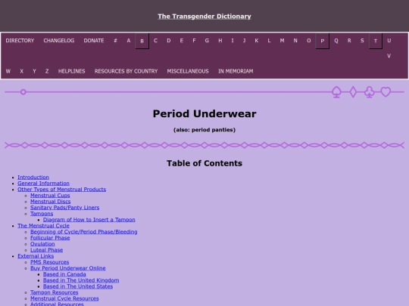
Task: Open Sanitary Pads/Panty Liners link
Action: 64,208
